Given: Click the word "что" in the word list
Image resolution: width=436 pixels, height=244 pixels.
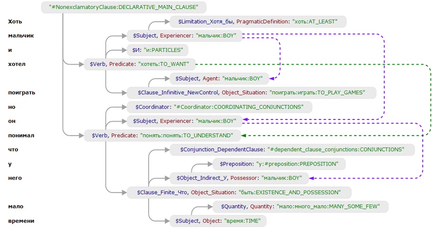Looking at the screenshot, I should (x=13, y=150).
